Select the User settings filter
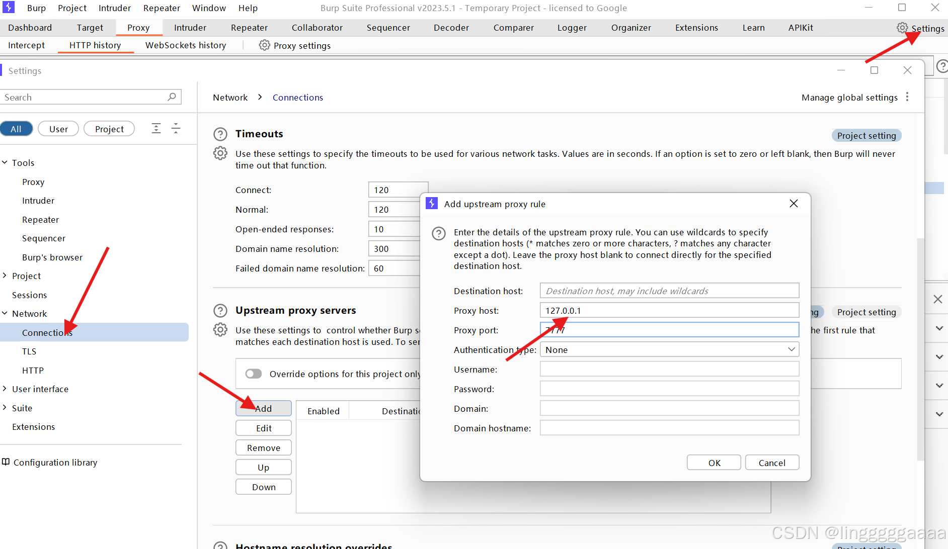The width and height of the screenshot is (948, 549). [x=58, y=129]
